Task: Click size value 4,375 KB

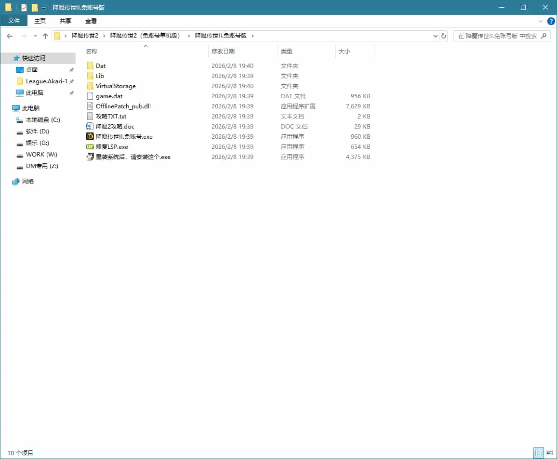Action: 358,157
